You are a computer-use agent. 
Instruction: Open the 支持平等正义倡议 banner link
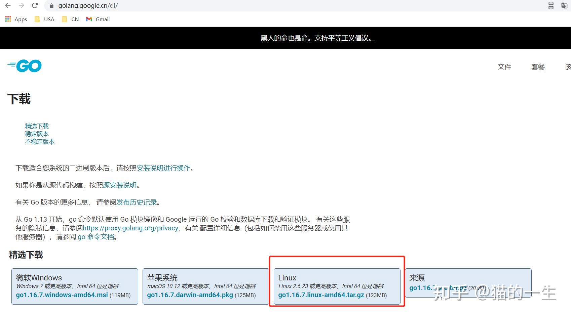click(344, 38)
